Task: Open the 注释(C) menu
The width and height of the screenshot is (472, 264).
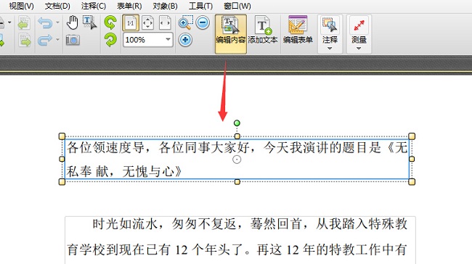Action: click(x=94, y=6)
